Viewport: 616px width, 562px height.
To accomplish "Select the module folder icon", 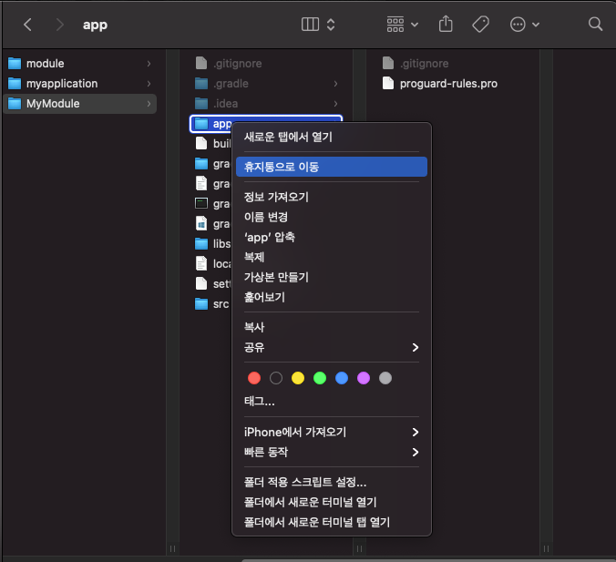I will pos(15,63).
